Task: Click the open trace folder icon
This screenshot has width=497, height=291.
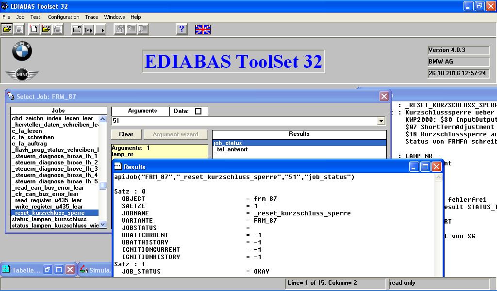Action: tap(46, 30)
